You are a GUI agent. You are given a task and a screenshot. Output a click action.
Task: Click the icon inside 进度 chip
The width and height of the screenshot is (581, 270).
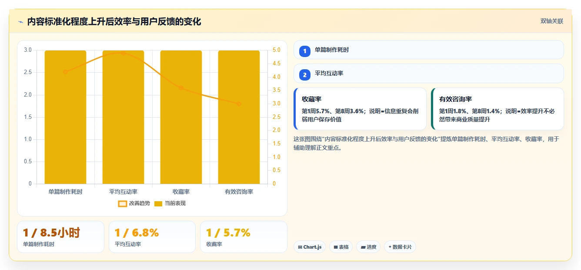363,247
